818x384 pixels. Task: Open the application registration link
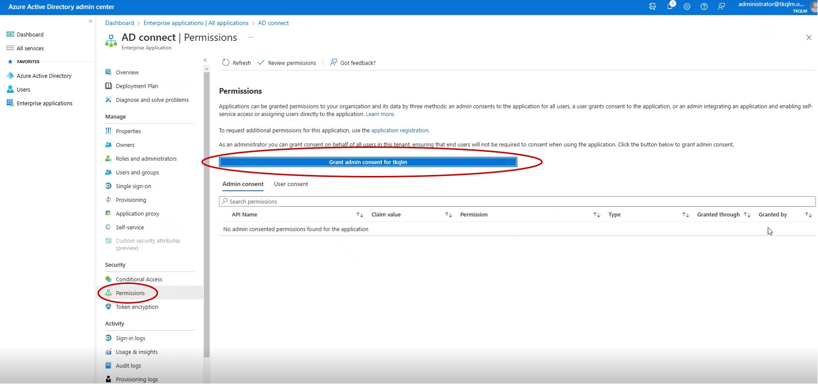click(x=399, y=130)
